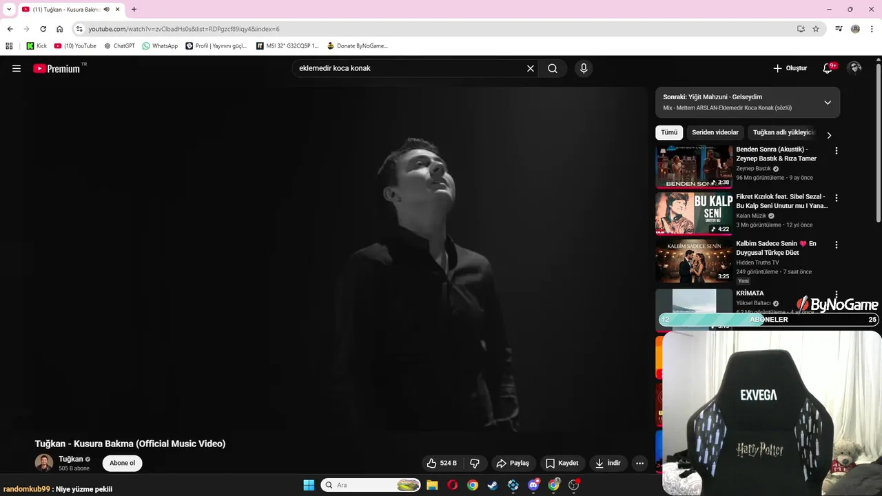This screenshot has height=496, width=882.
Task: Like the video (524 B)
Action: 442,463
